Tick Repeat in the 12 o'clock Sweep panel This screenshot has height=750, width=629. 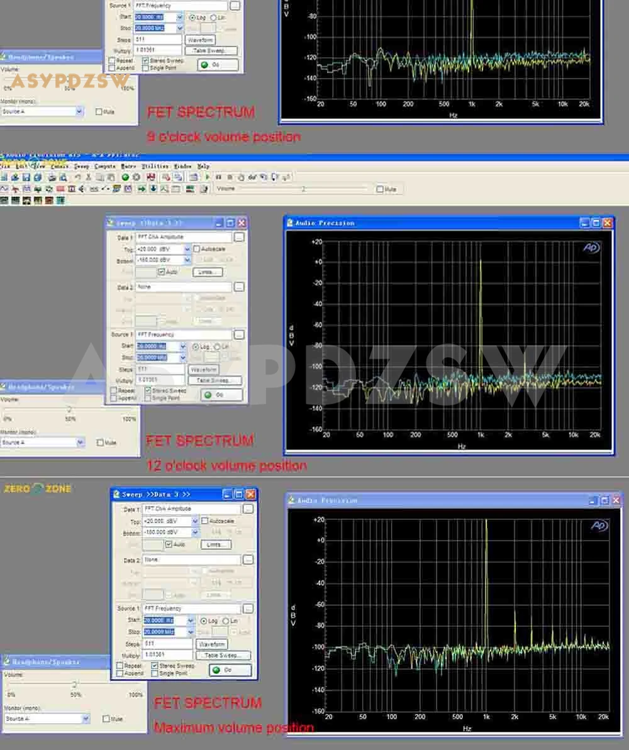click(x=113, y=390)
